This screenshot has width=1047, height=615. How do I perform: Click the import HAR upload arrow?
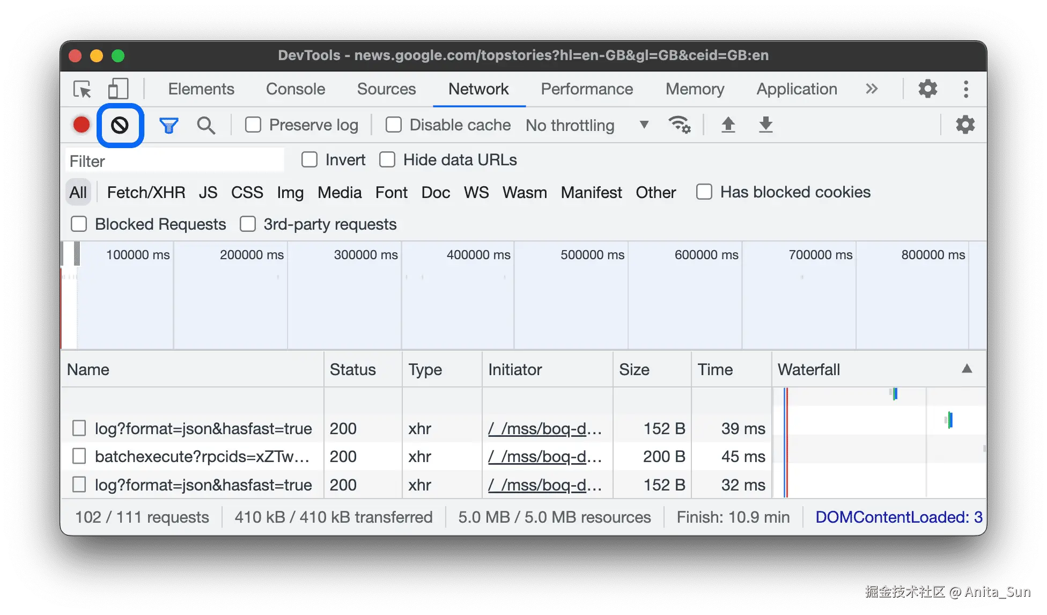coord(728,125)
